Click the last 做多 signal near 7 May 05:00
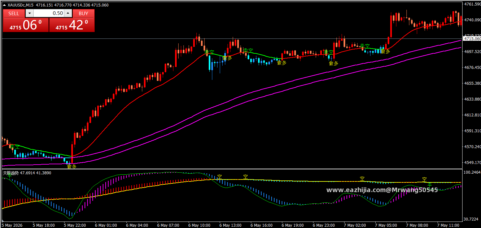The width and height of the screenshot is (481, 228). pos(385,51)
